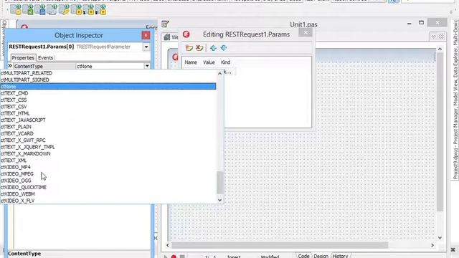Choose ctVIDEO_X_FLV content type
The width and height of the screenshot is (459, 258).
pyautogui.click(x=108, y=201)
